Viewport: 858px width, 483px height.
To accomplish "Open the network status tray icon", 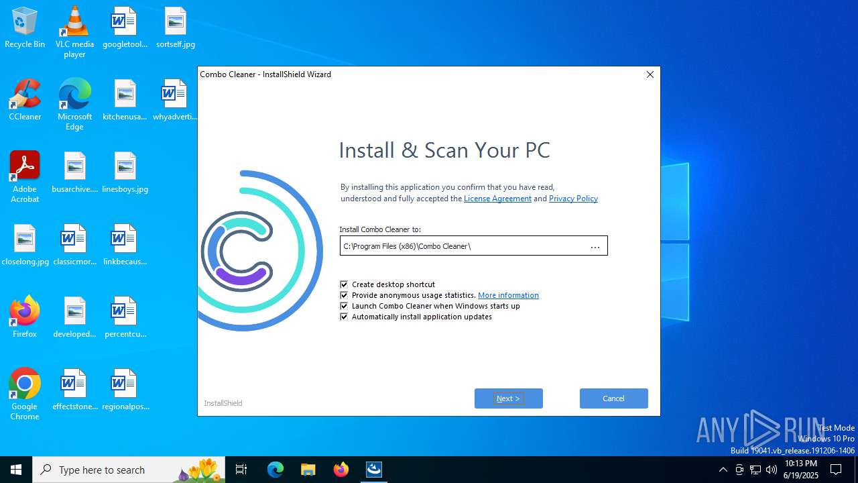I will pyautogui.click(x=755, y=470).
